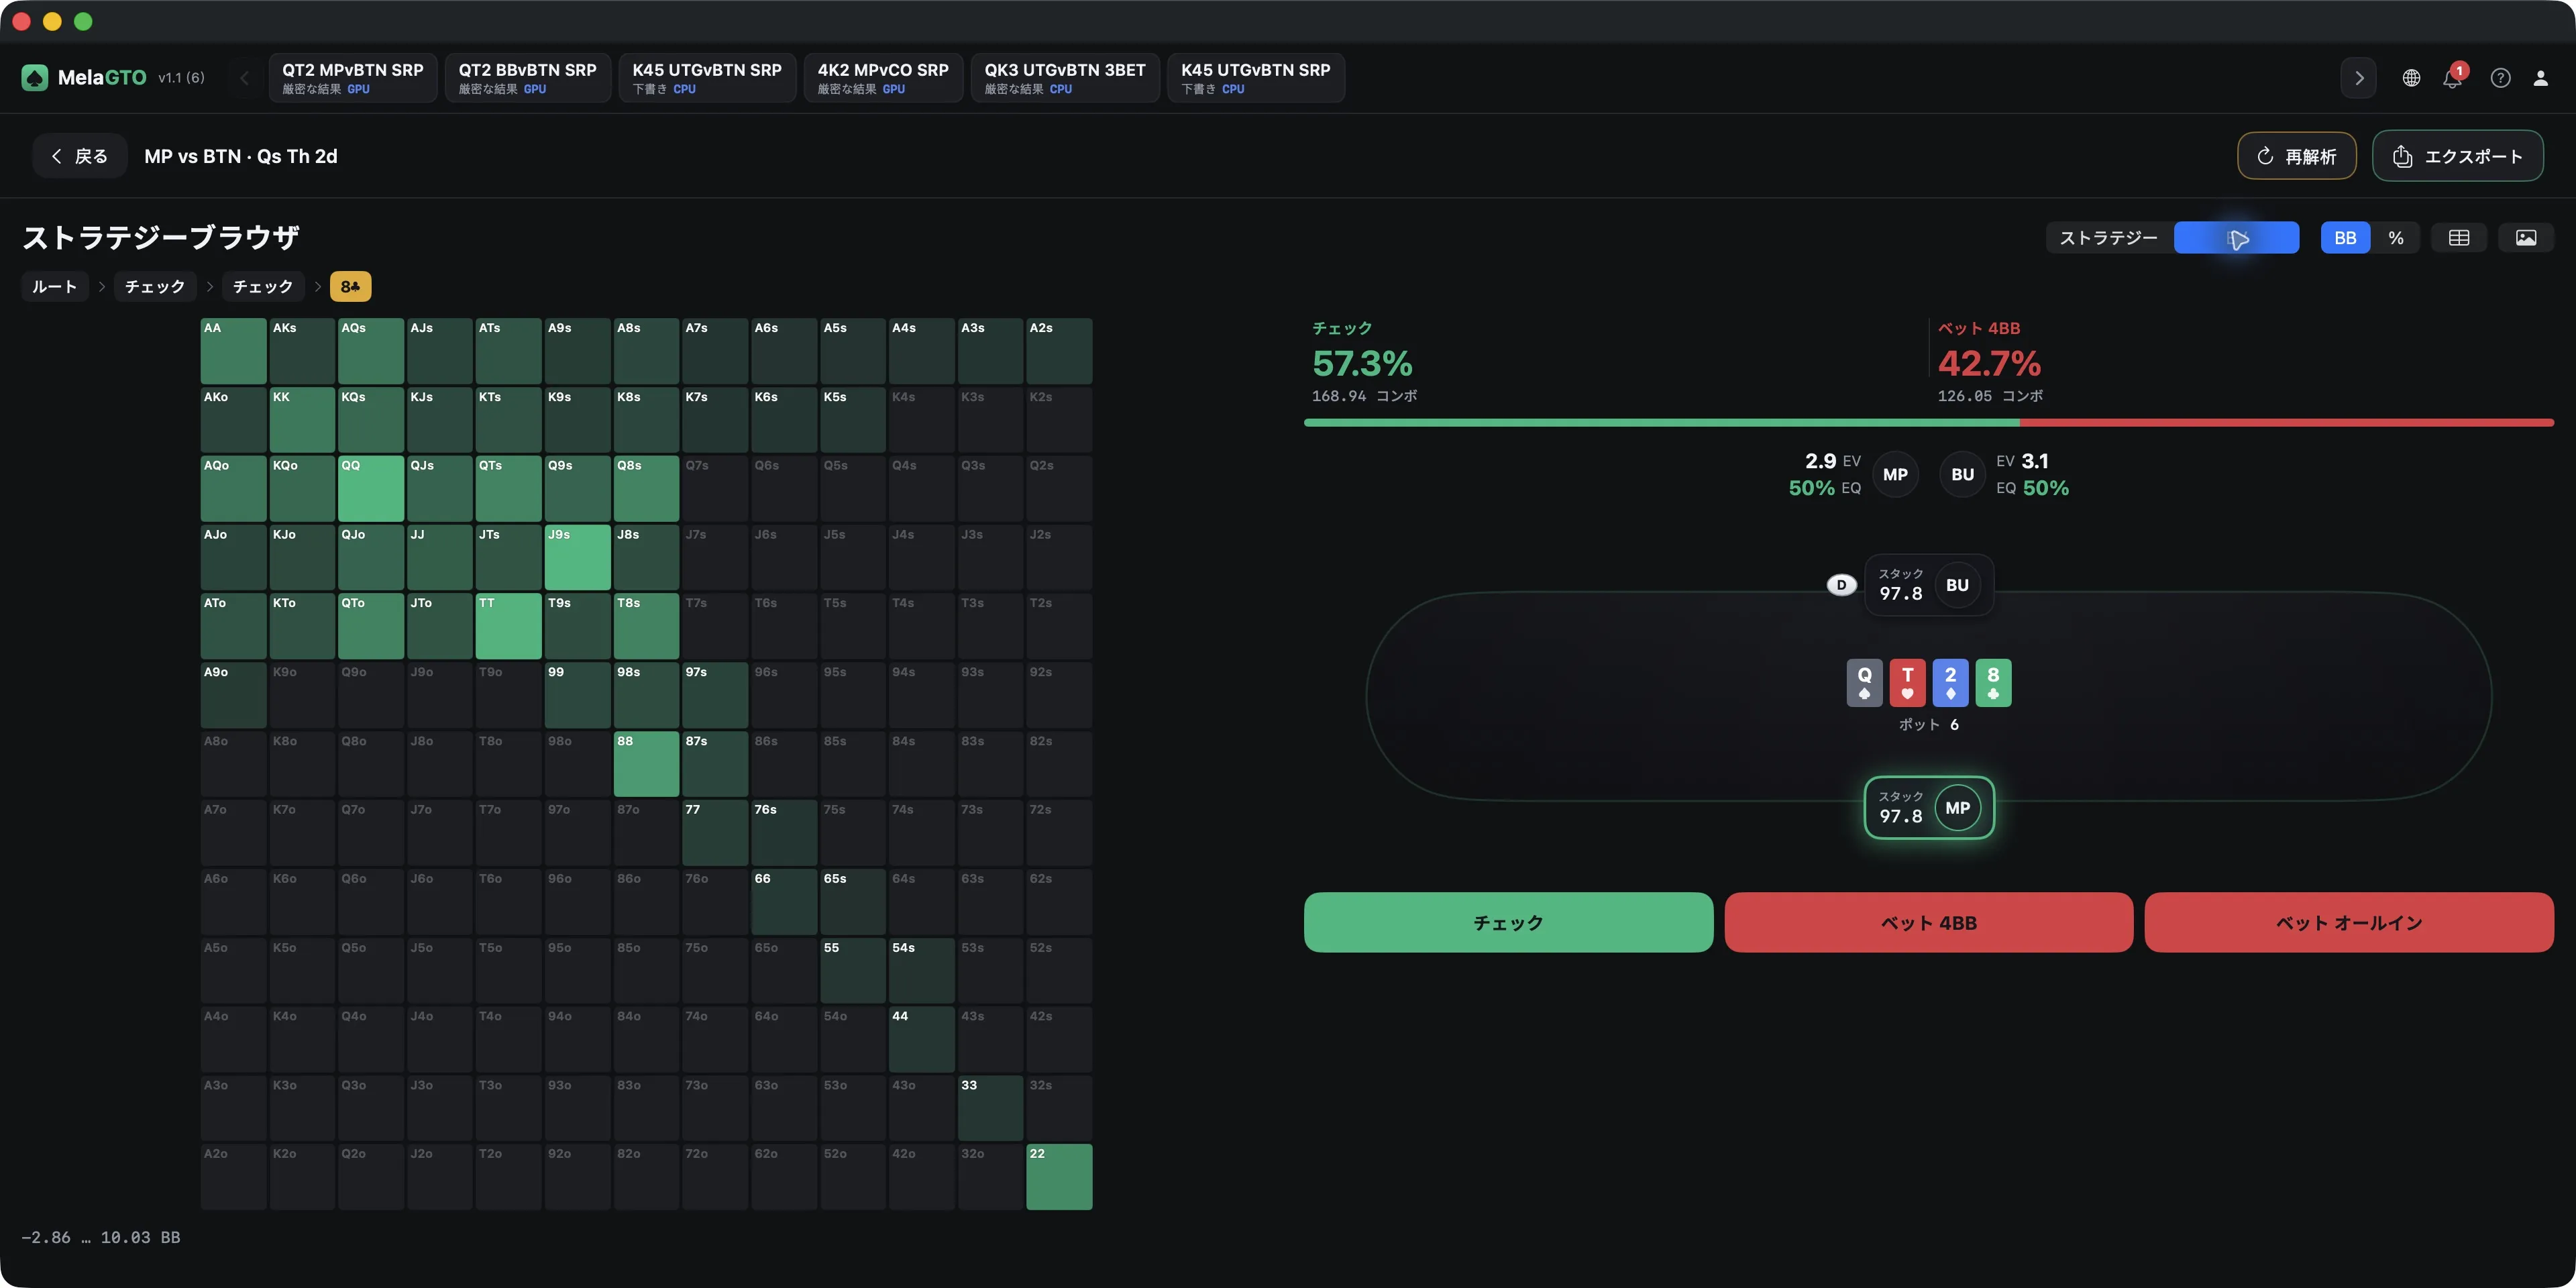Go to ルート breadcrumb
Screen dimensions: 2576x1288
click(x=55, y=287)
